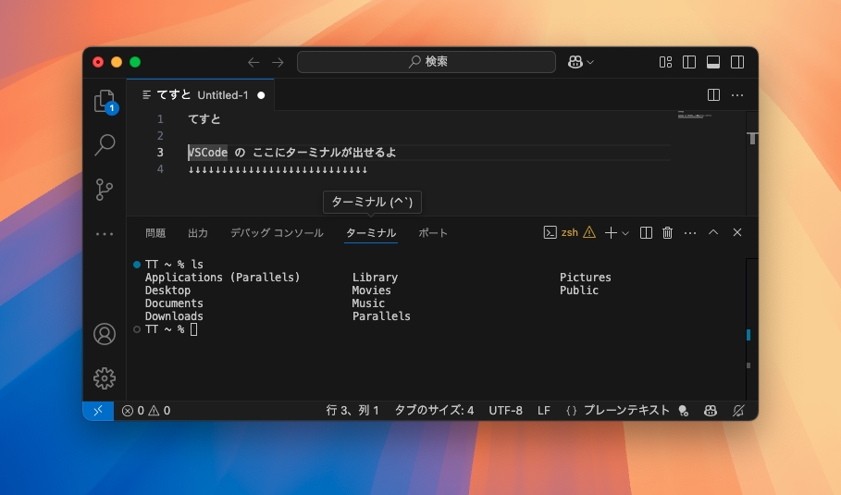841x495 pixels.
Task: Click line 1 text てすと in editor
Action: point(204,119)
